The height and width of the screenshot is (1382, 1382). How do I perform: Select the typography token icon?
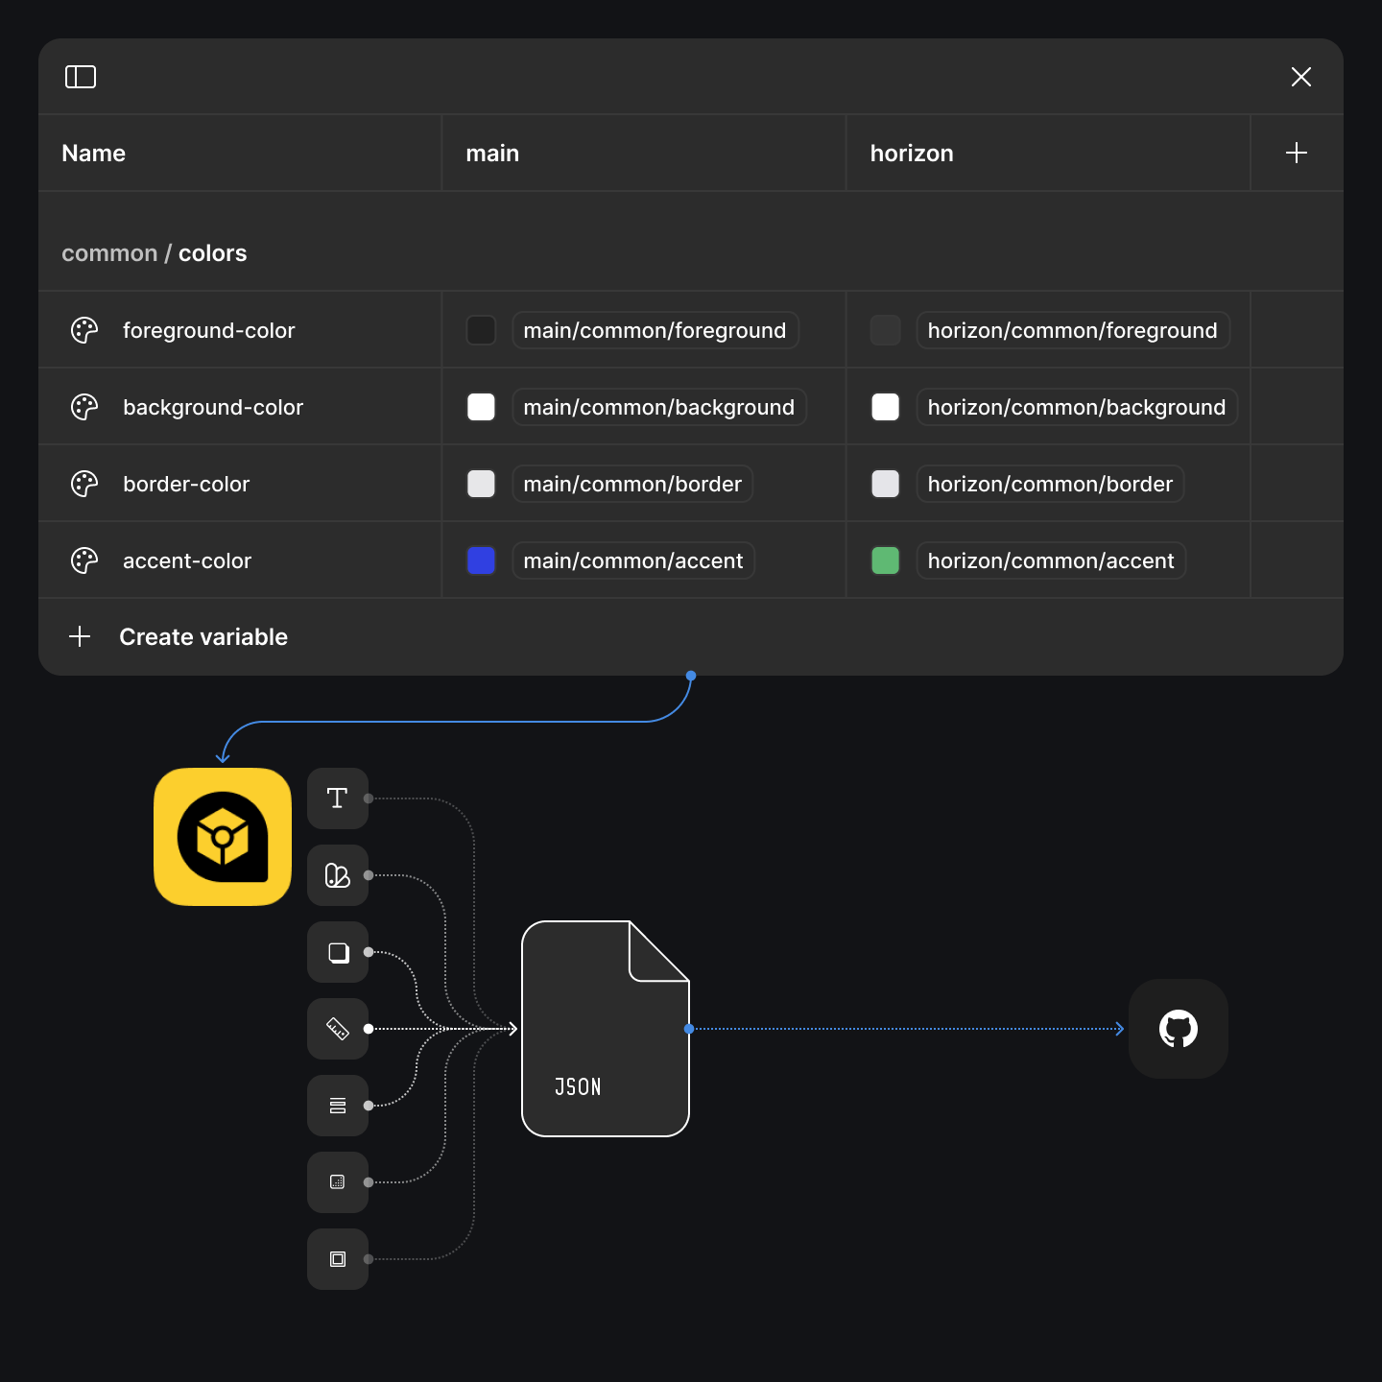pyautogui.click(x=337, y=798)
